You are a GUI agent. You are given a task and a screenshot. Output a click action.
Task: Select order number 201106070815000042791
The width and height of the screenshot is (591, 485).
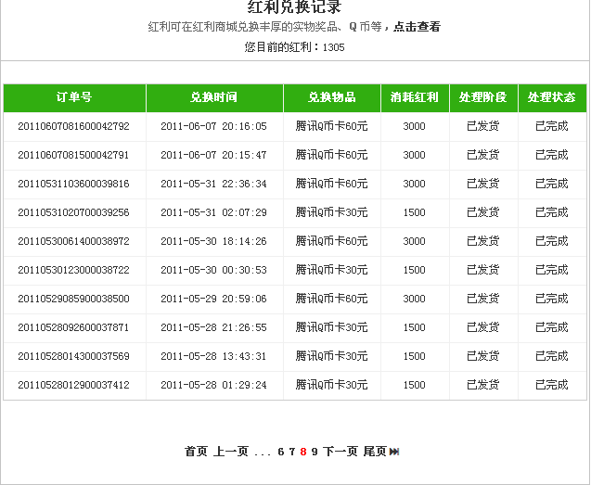[74, 155]
